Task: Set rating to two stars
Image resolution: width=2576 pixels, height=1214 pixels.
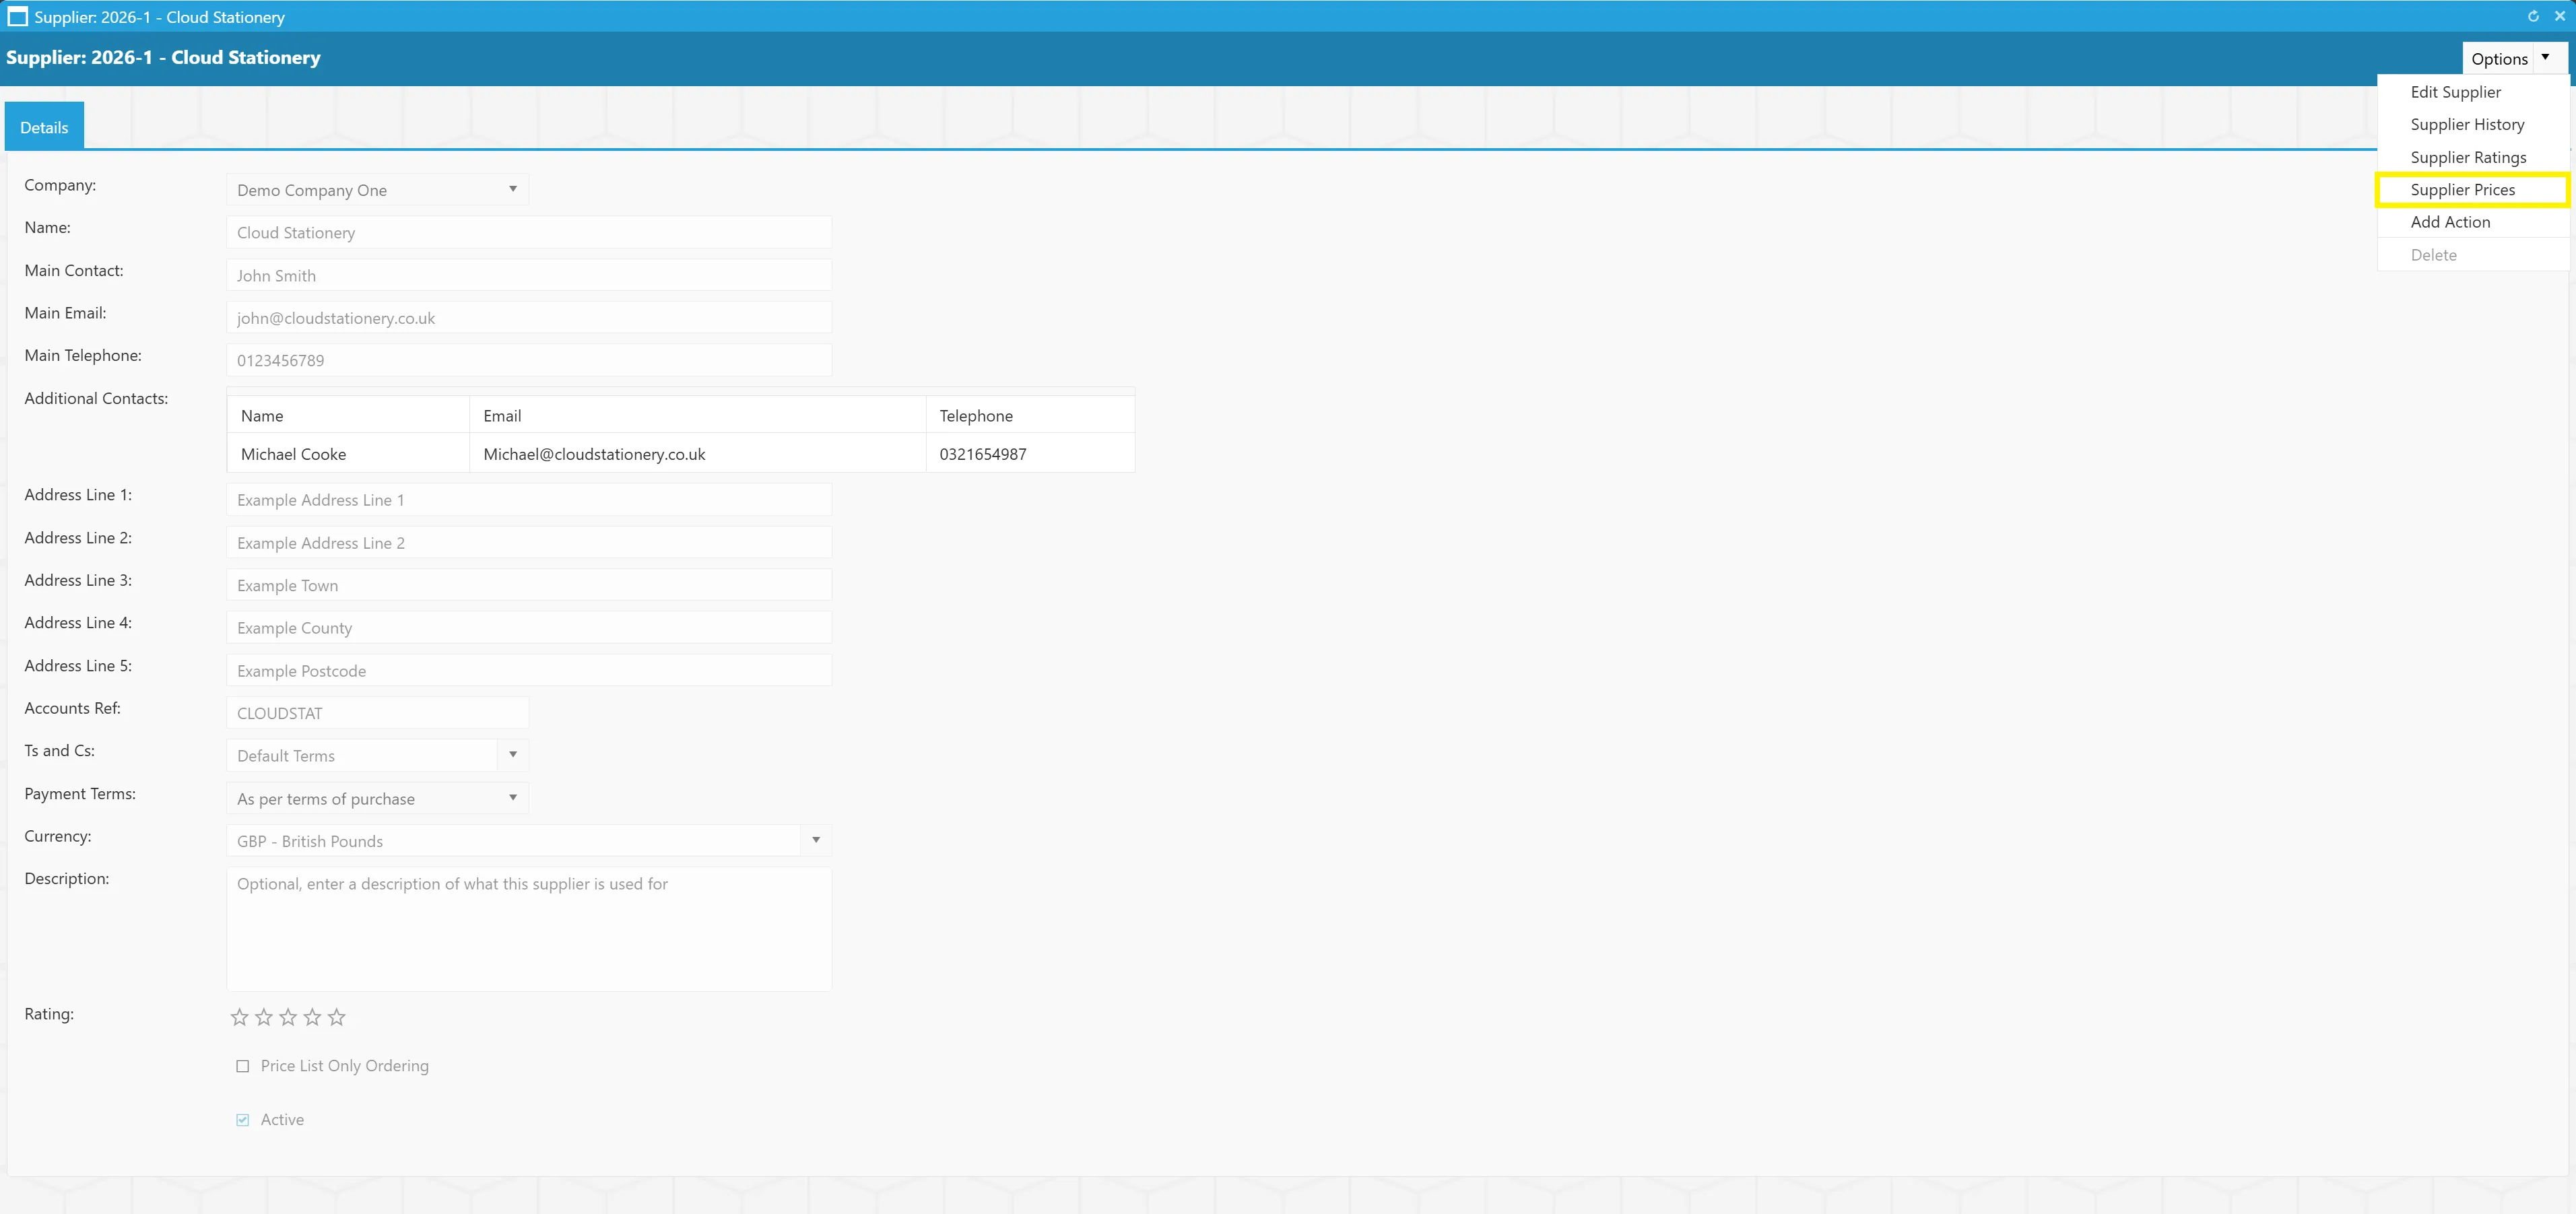Action: coord(264,1017)
